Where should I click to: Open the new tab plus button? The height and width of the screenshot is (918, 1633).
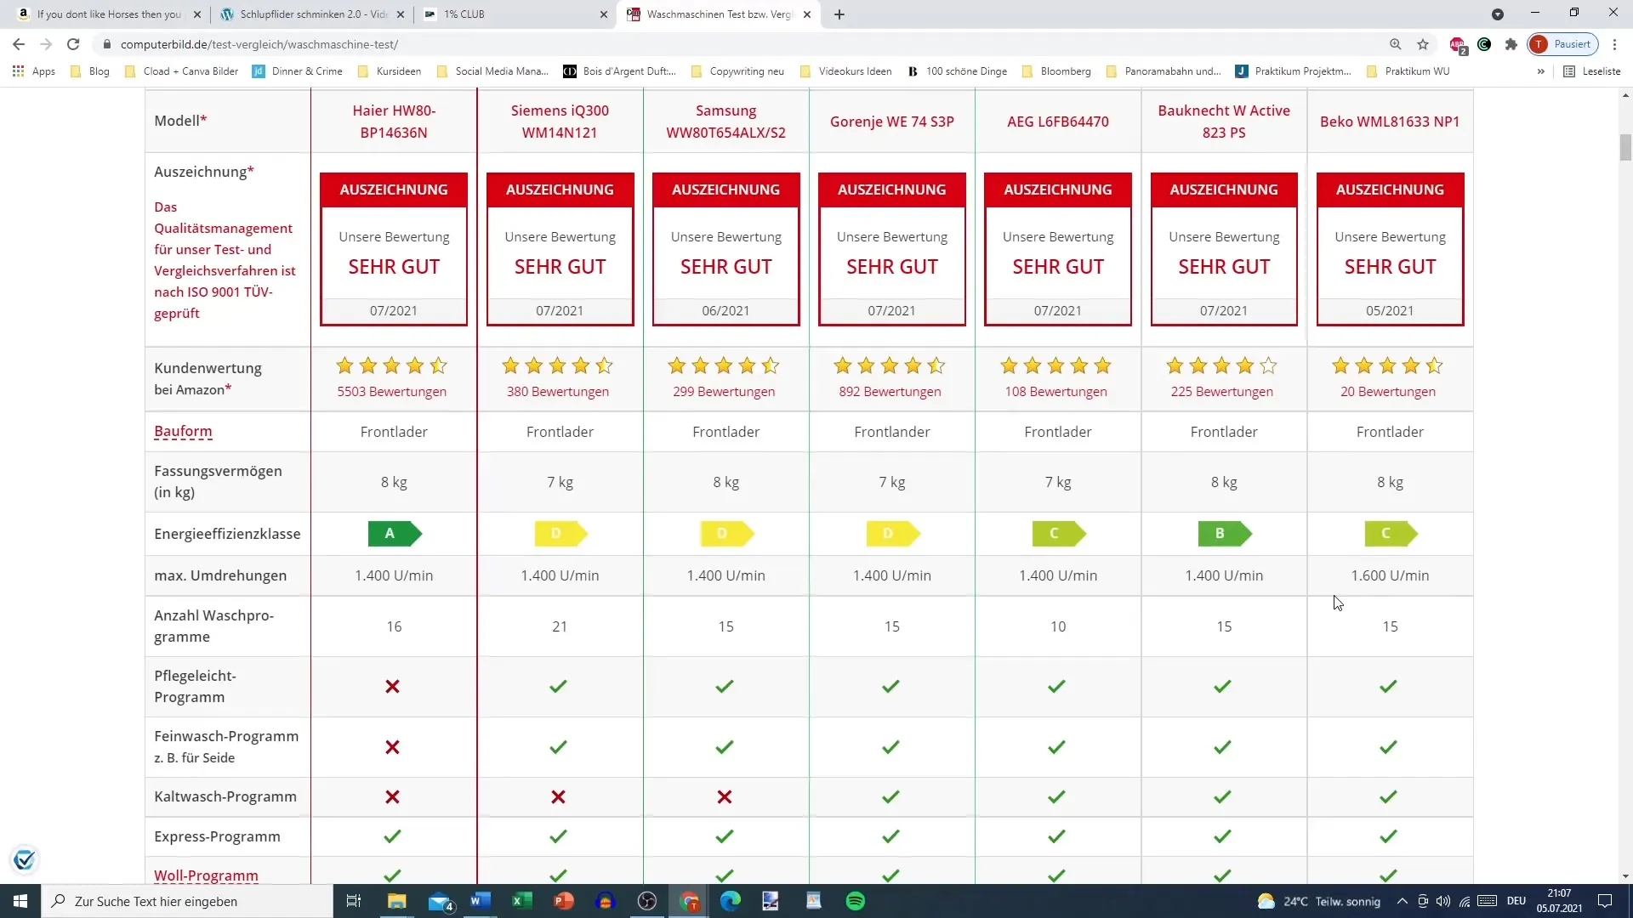(839, 14)
